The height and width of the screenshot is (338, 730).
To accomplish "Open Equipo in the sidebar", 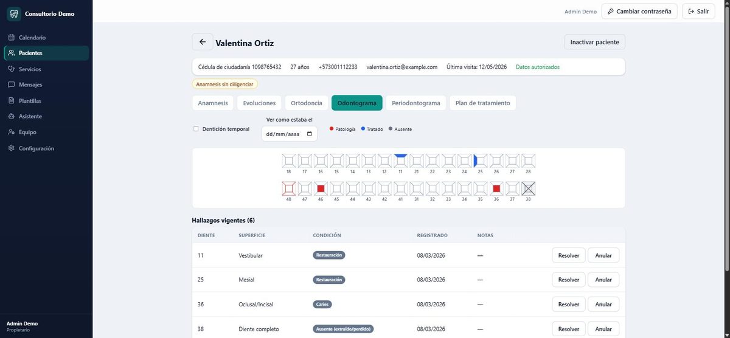I will point(46,132).
